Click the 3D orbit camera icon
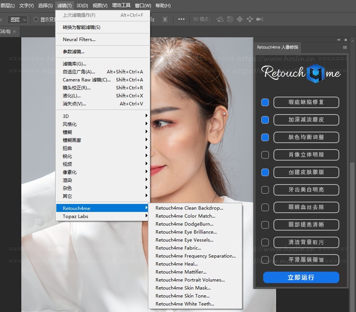 click(220, 19)
